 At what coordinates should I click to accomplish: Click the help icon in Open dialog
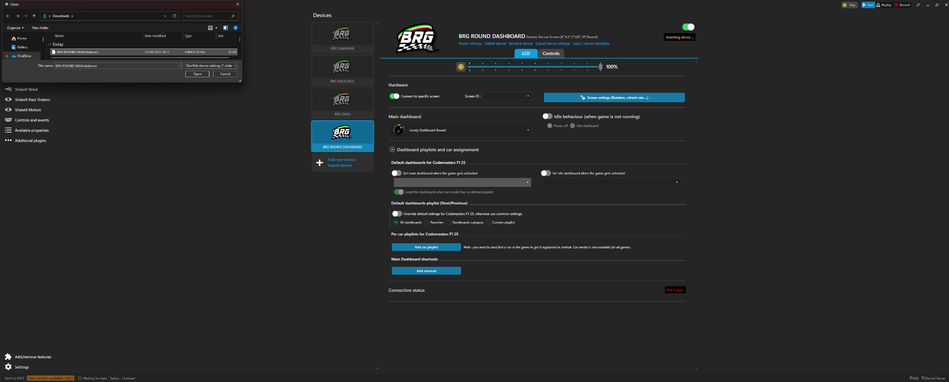[x=235, y=28]
